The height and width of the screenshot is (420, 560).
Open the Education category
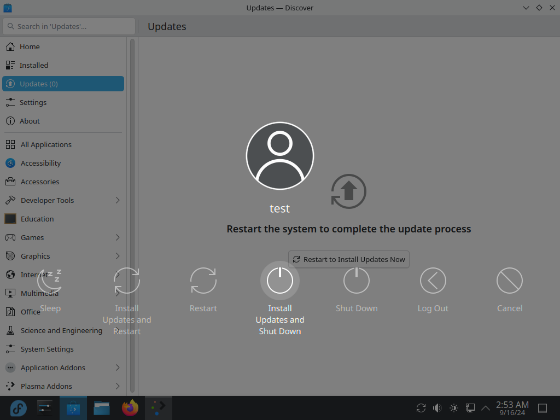tap(63, 219)
